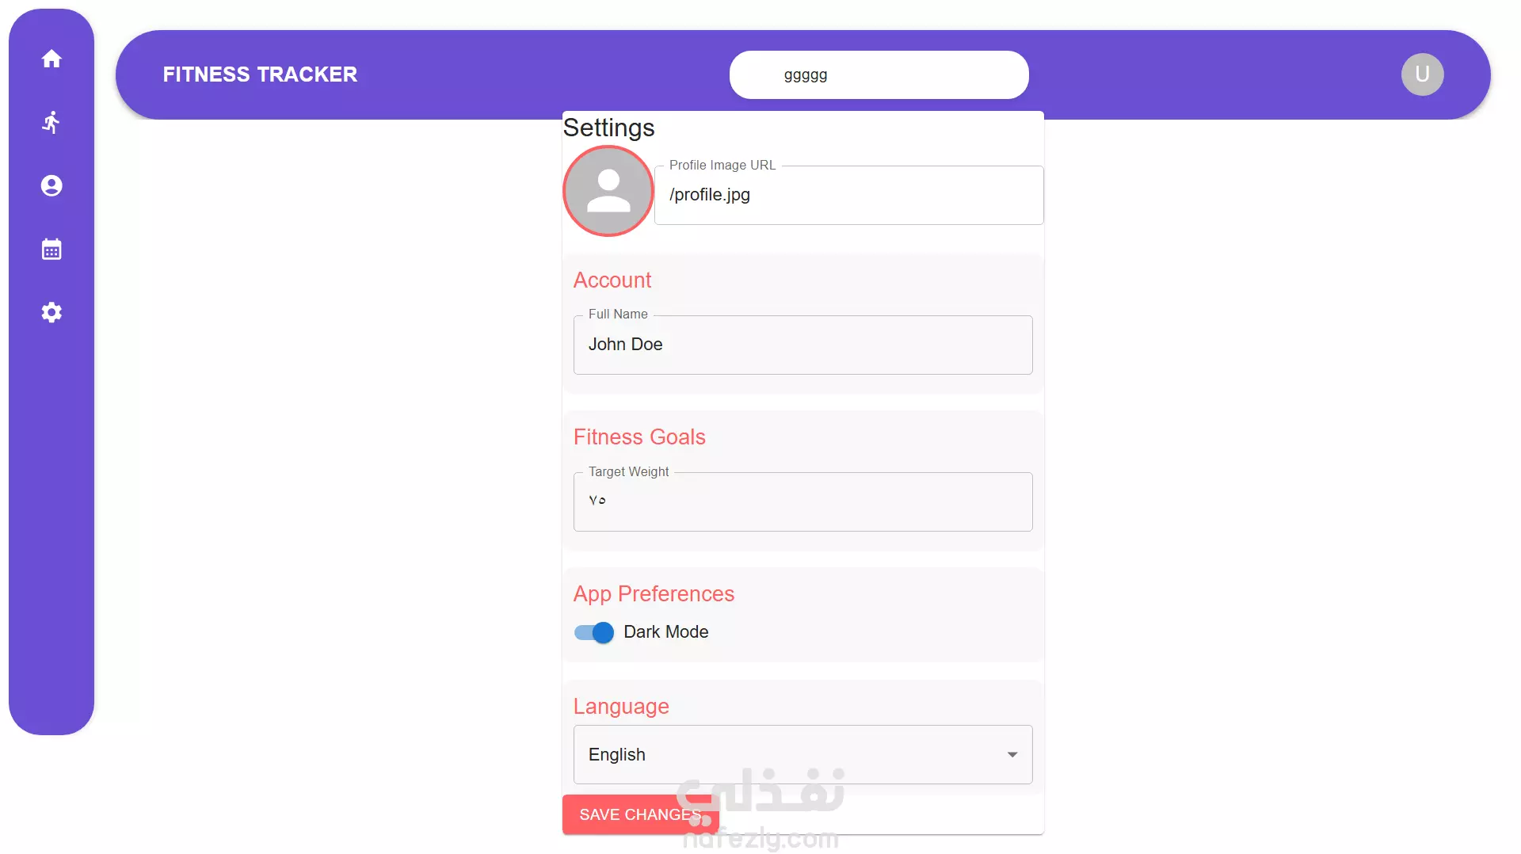Image resolution: width=1521 pixels, height=854 pixels.
Task: Click the Account section heading
Action: coord(612,280)
